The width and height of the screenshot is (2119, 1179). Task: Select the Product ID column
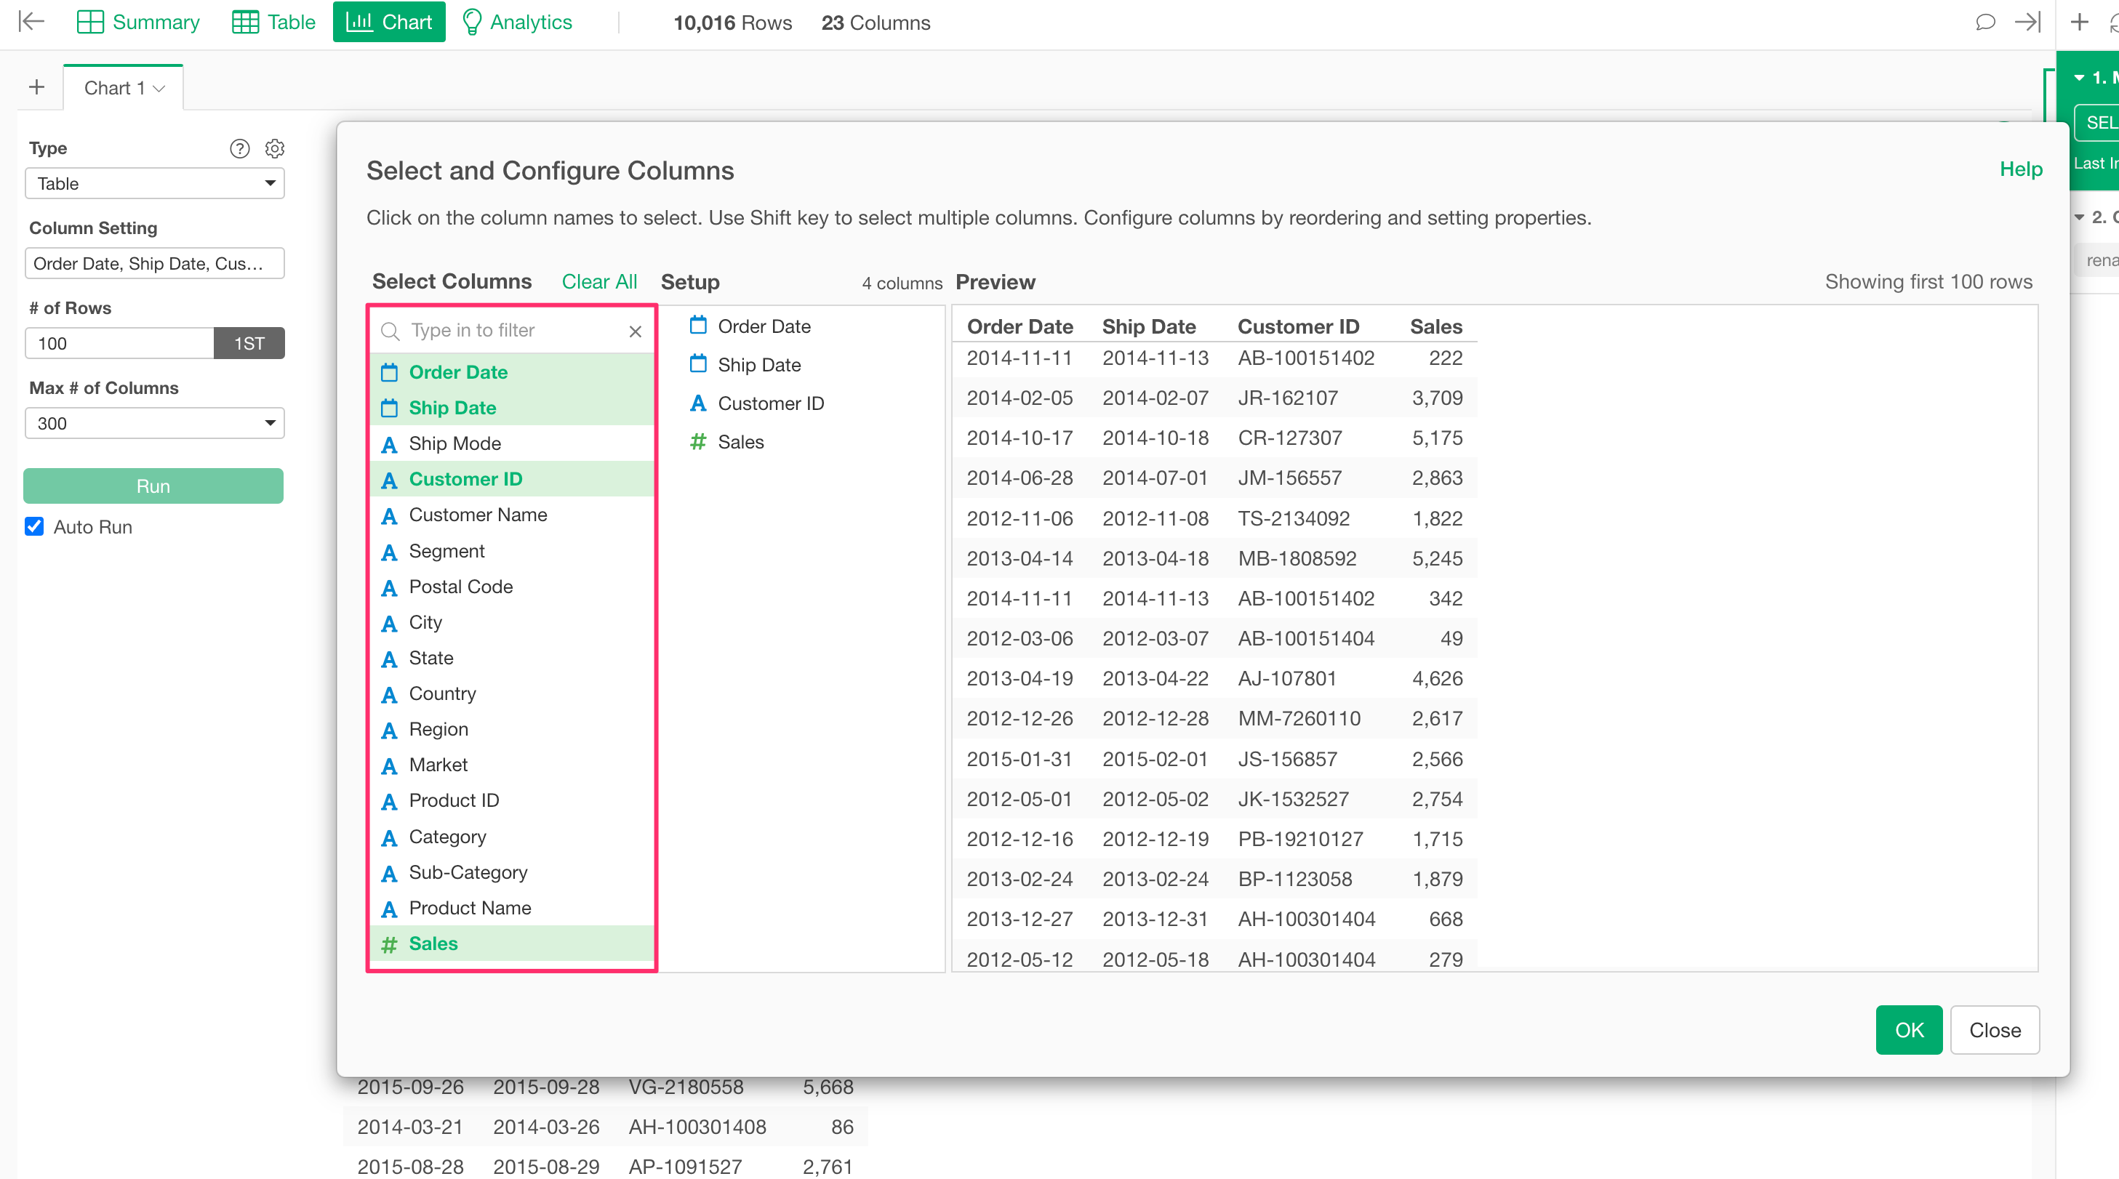512,801
